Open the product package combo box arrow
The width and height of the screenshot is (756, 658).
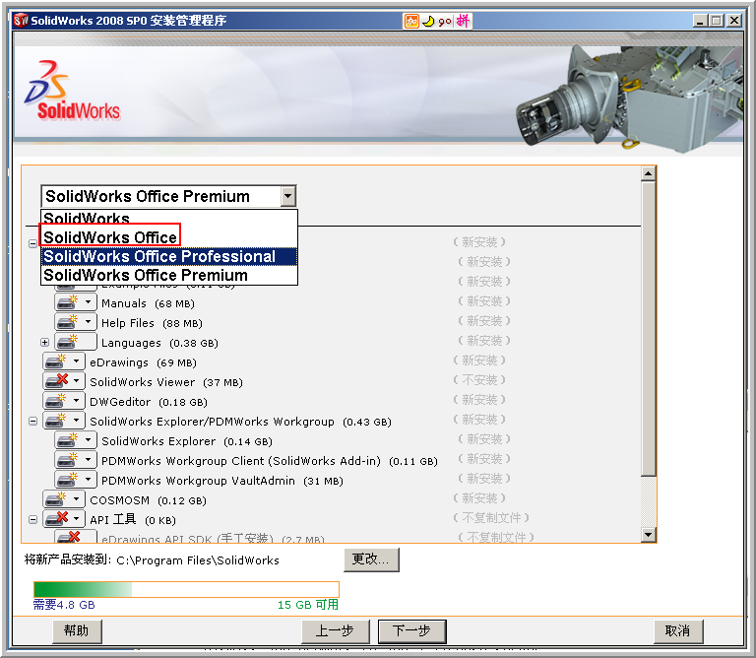pos(287,196)
